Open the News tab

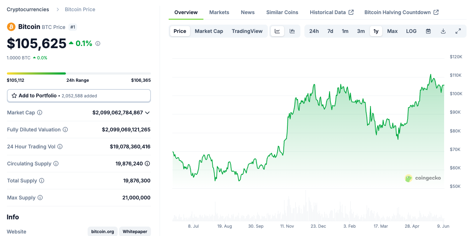pyautogui.click(x=248, y=12)
